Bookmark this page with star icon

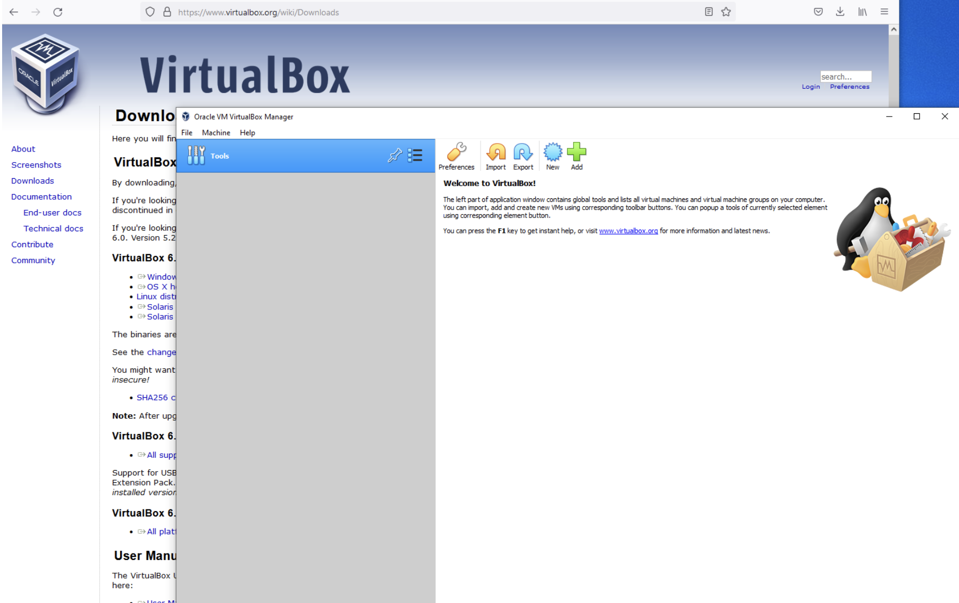click(726, 12)
